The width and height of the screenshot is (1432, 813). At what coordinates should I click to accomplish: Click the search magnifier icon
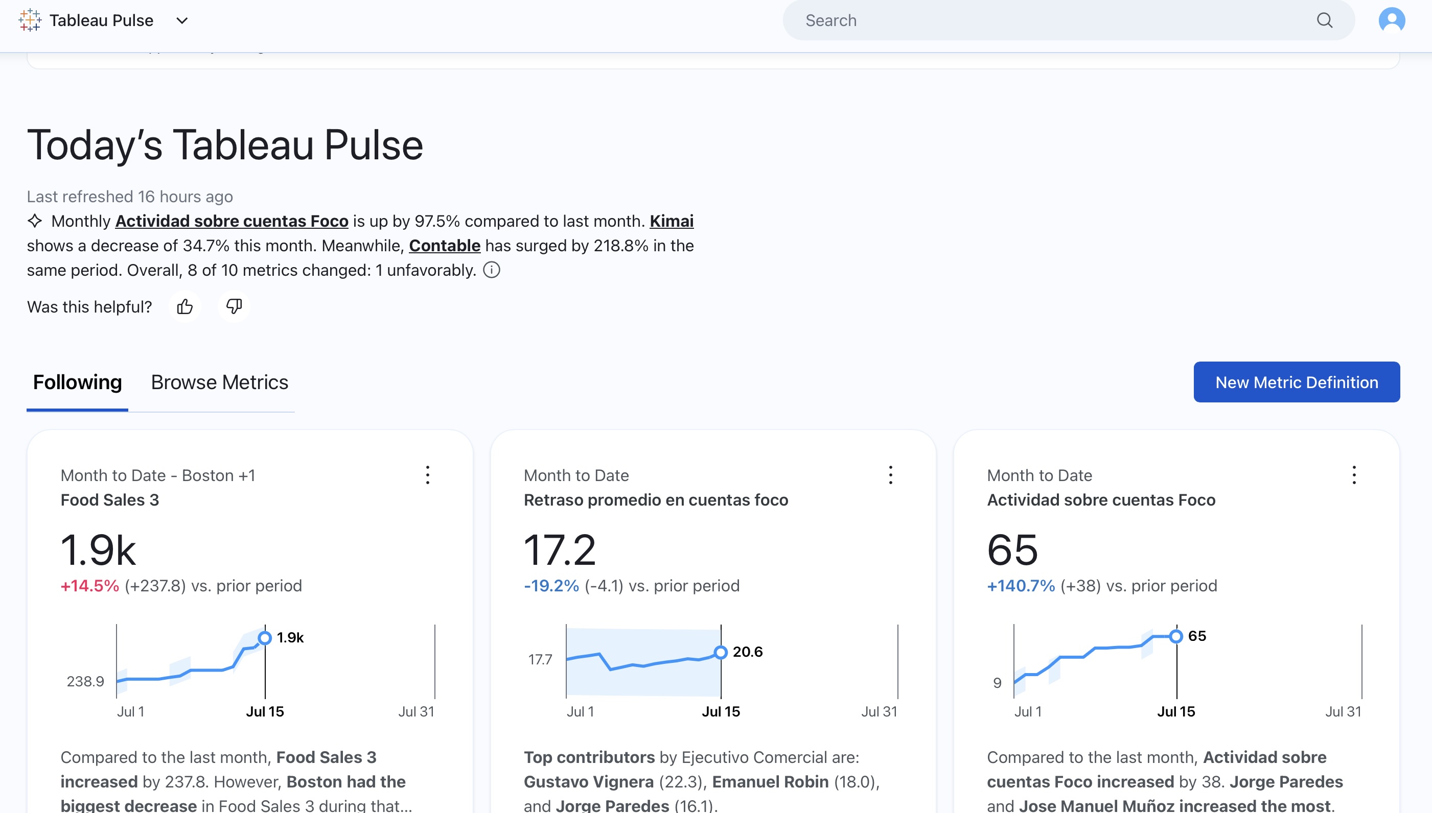1325,20
